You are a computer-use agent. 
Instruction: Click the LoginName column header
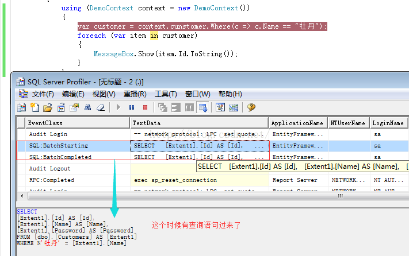pos(389,123)
